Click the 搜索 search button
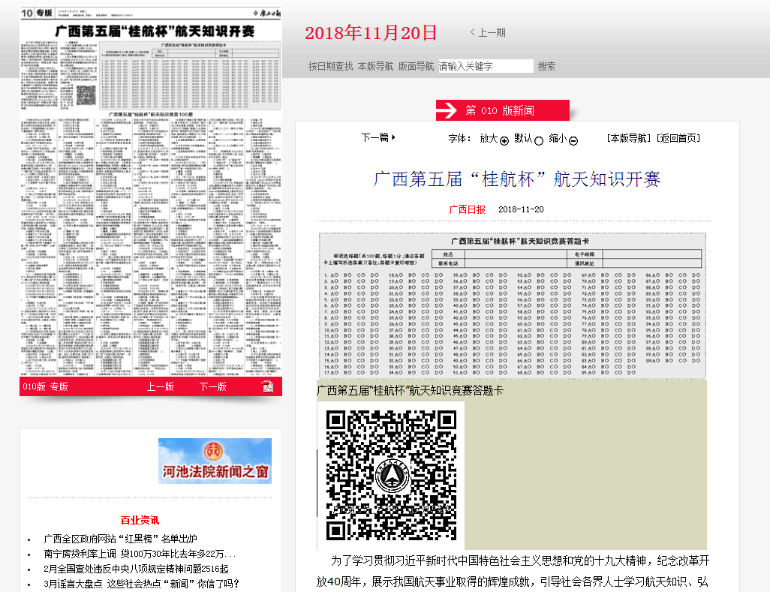Screen dimensions: 770x592 tap(546, 66)
